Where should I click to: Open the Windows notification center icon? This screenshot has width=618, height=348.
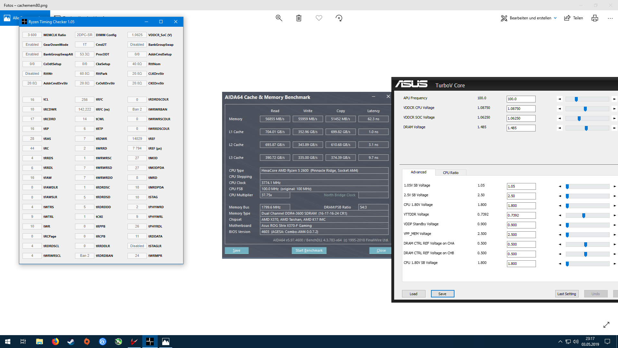point(607,342)
